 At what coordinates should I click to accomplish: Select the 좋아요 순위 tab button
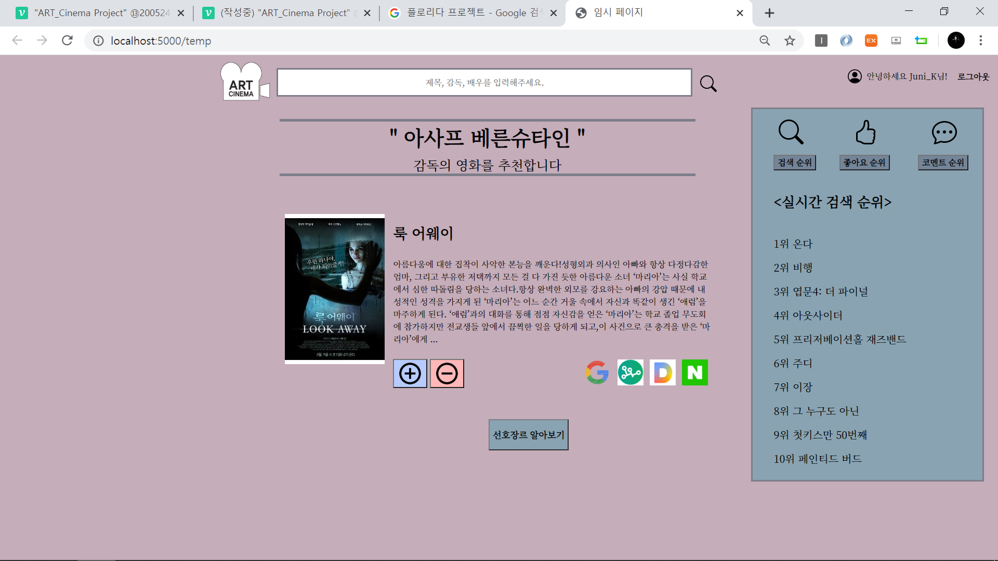click(x=864, y=163)
